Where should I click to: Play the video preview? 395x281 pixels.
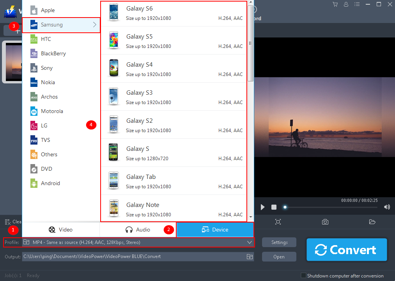click(x=262, y=207)
